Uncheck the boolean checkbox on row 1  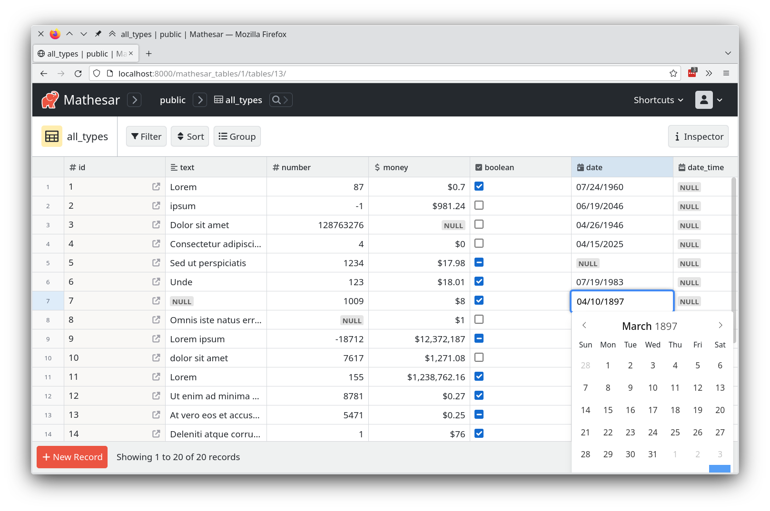coord(479,186)
